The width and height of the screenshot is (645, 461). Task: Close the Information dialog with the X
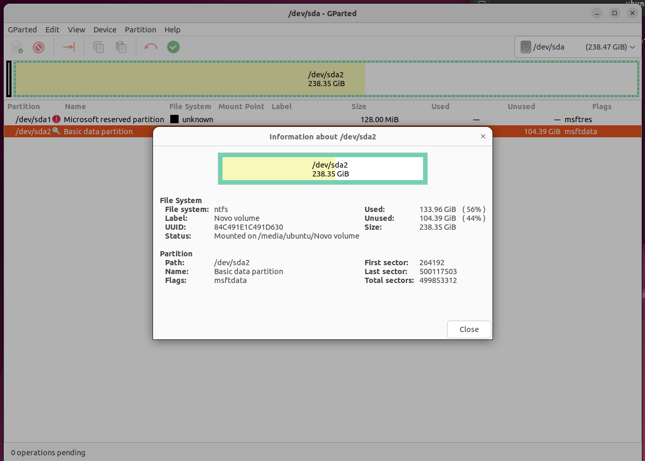click(483, 136)
